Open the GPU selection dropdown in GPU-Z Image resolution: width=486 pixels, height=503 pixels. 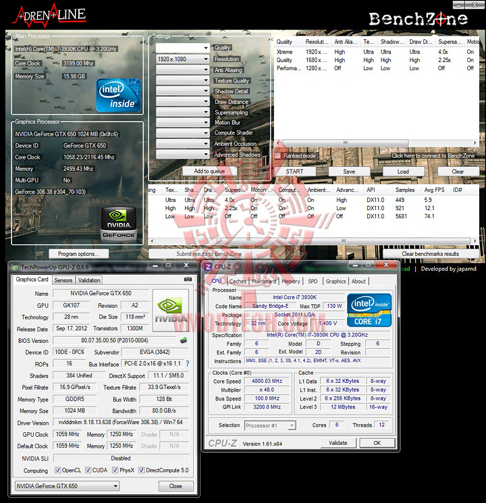[x=67, y=486]
